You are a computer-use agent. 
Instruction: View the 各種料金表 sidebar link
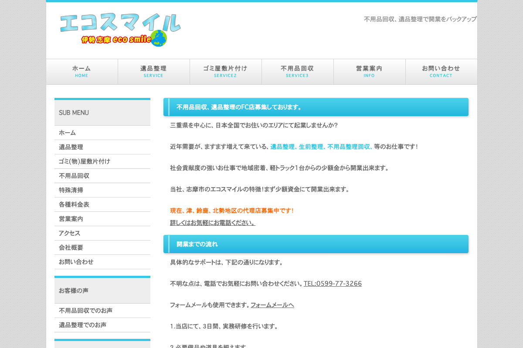[x=102, y=204]
